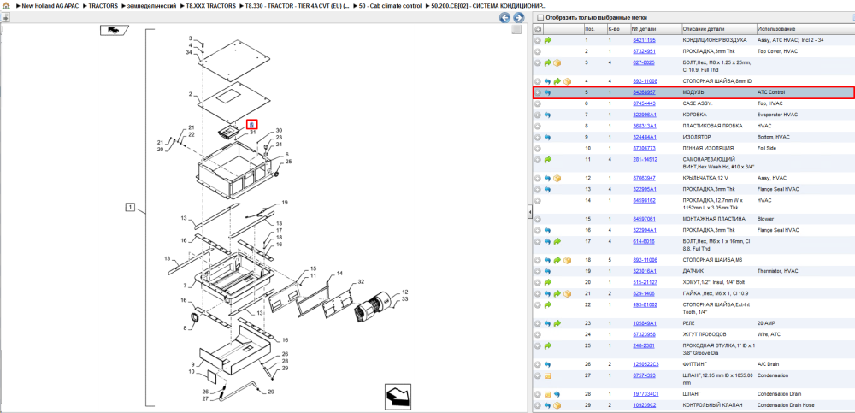Image resolution: width=855 pixels, height=413 pixels.
Task: Click the package icon on row 3 БОЛТ
Action: (557, 63)
